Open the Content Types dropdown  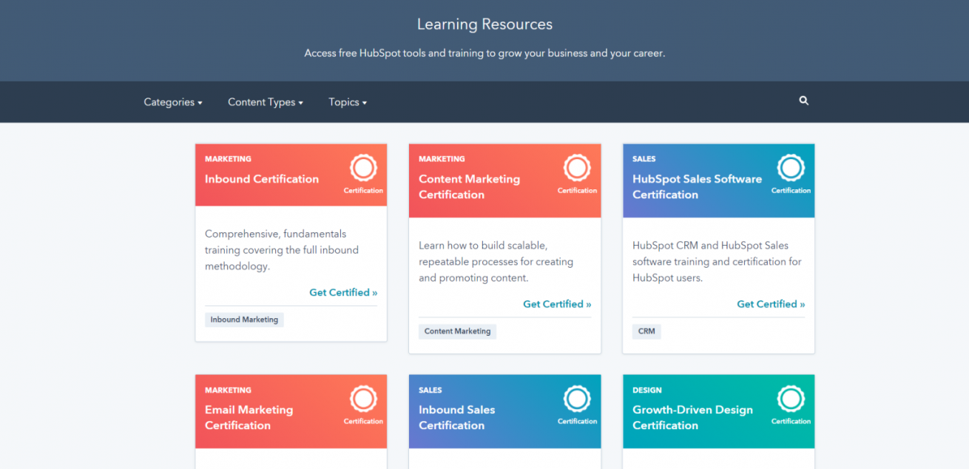click(265, 102)
